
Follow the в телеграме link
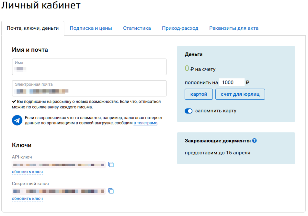145,123
